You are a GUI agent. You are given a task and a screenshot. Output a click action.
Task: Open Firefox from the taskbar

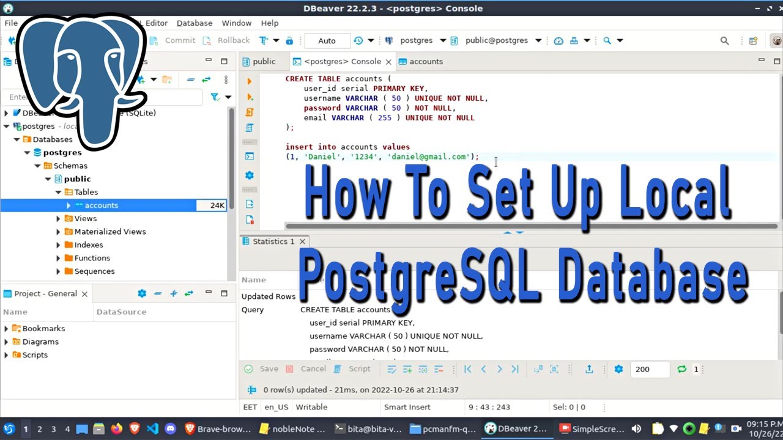pyautogui.click(x=117, y=429)
